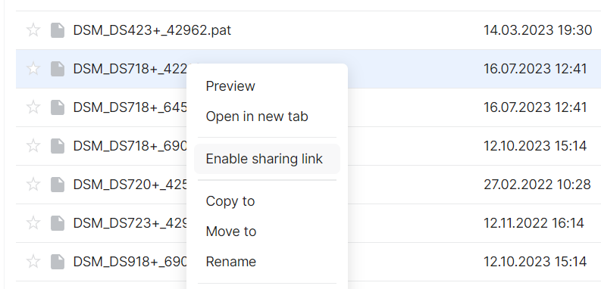601x289 pixels.
Task: Click file icon of DSM_DS720+_425 row
Action: click(58, 185)
